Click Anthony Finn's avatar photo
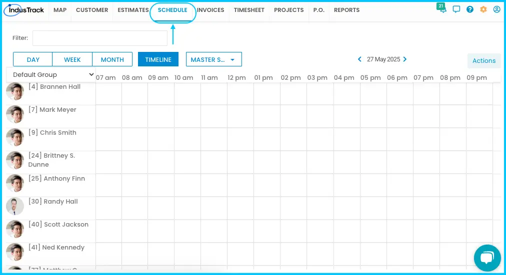Screen dimensions: 506x275 tap(15, 183)
